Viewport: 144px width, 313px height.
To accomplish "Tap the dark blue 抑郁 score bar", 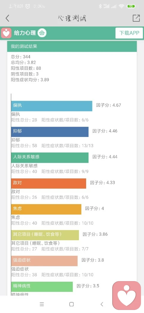I will click(x=50, y=132).
